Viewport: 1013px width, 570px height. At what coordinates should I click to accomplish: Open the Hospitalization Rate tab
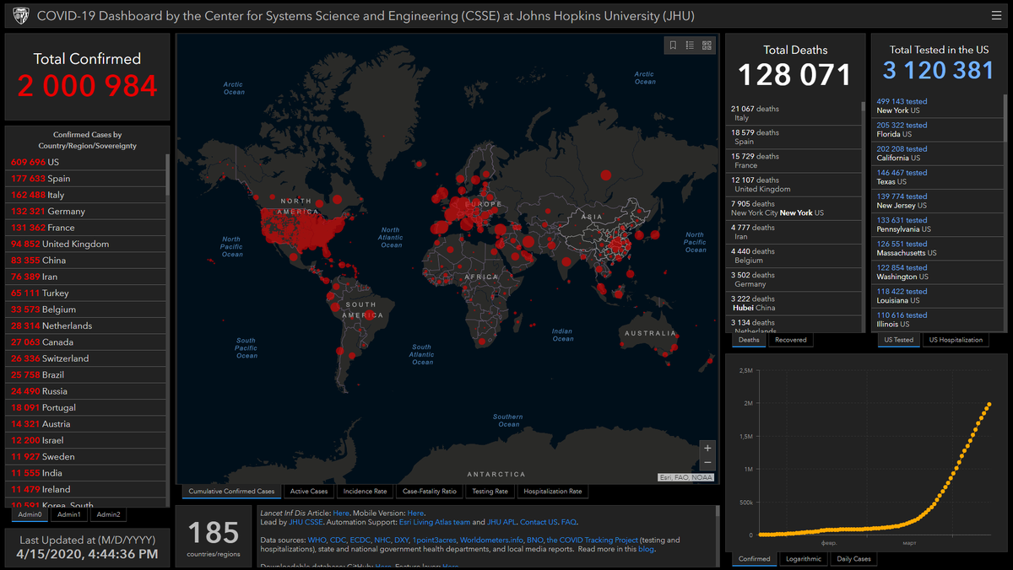pyautogui.click(x=553, y=491)
